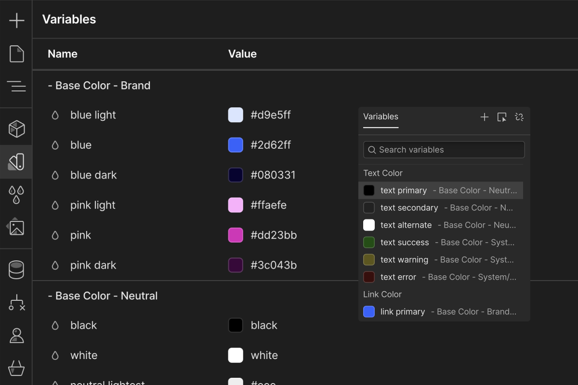Click the unlink variable icon in popup
This screenshot has width=578, height=385.
coord(519,117)
